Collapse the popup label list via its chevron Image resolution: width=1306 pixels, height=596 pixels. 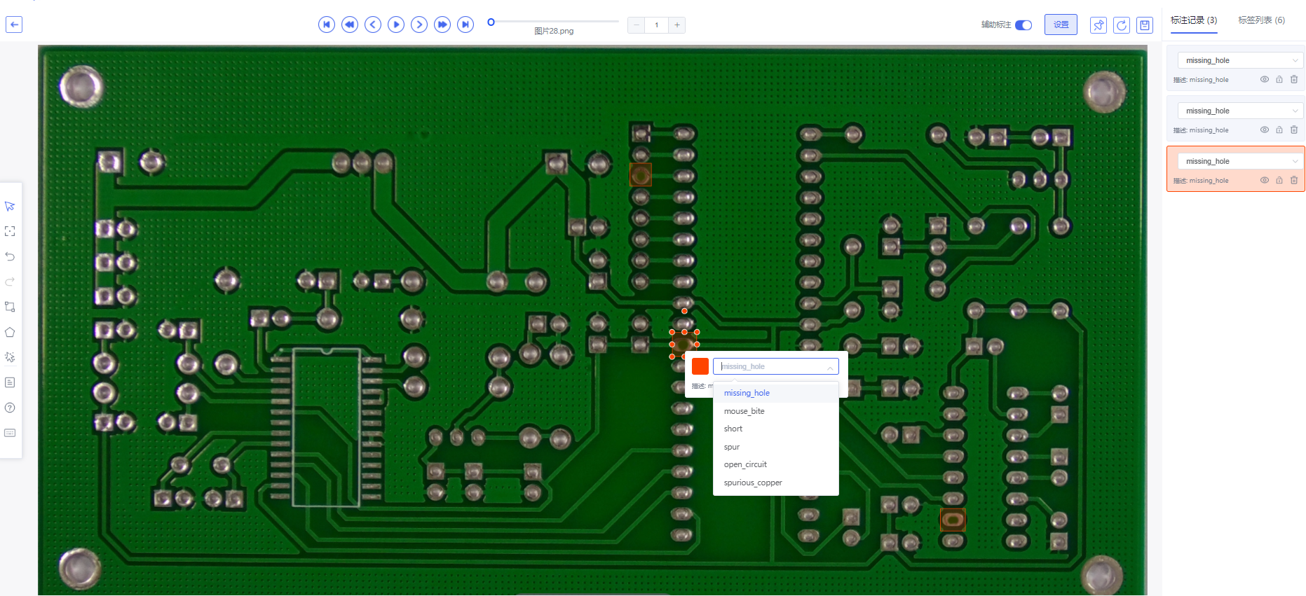(830, 367)
